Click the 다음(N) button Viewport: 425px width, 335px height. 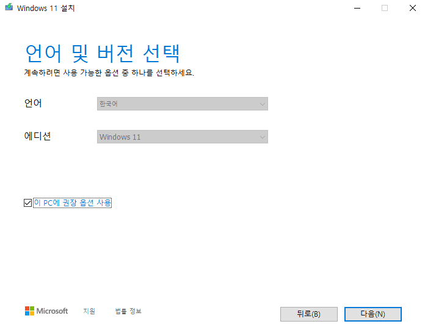point(372,314)
